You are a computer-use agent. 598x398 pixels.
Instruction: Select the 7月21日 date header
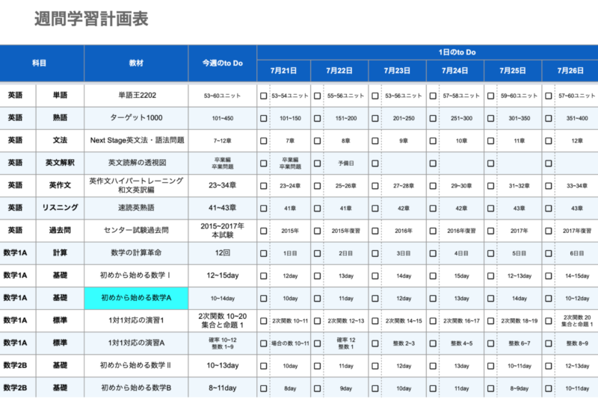click(x=284, y=71)
